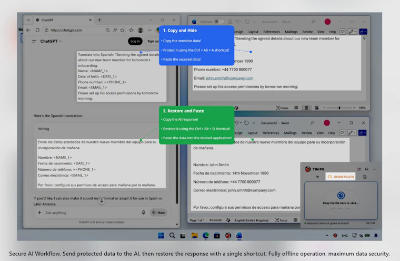Reload the ChatGPT page in Edge
The image size is (400, 261).
point(37,30)
